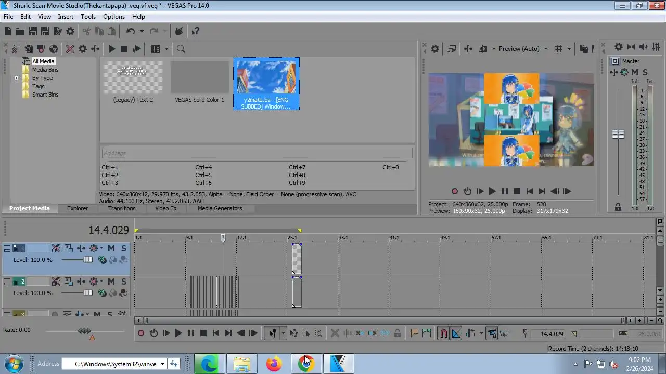
Task: Click Extract Audio from CD icon
Action: pos(54,49)
